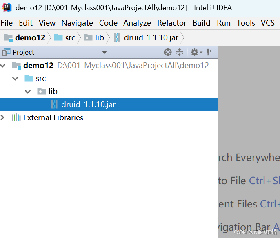Click the jar file icon in tree

[54, 104]
